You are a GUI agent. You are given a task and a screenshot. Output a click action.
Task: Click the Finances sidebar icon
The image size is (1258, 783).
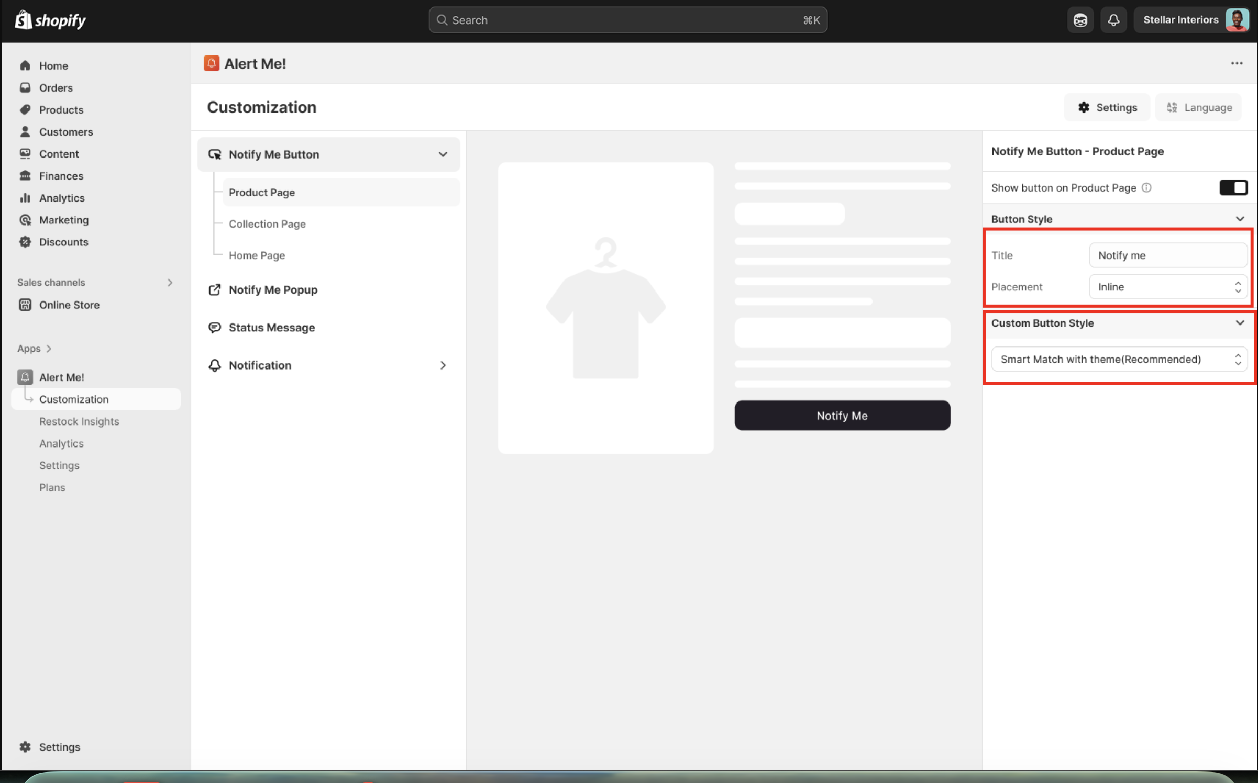click(25, 175)
